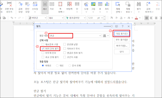Expand font color dropdown arrow
Viewport: 162px width, 98px height.
tap(140, 18)
